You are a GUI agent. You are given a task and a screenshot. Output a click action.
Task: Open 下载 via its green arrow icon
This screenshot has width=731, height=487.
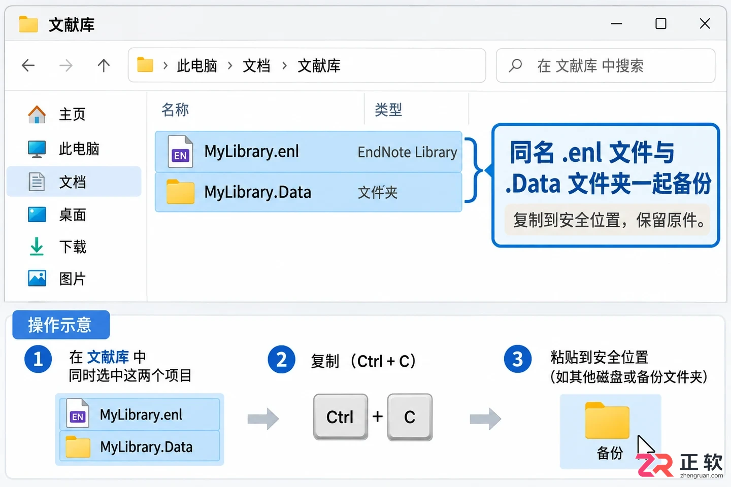[37, 247]
